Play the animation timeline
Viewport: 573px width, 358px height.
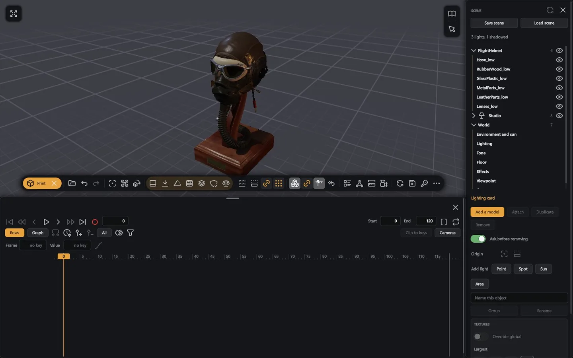46,222
